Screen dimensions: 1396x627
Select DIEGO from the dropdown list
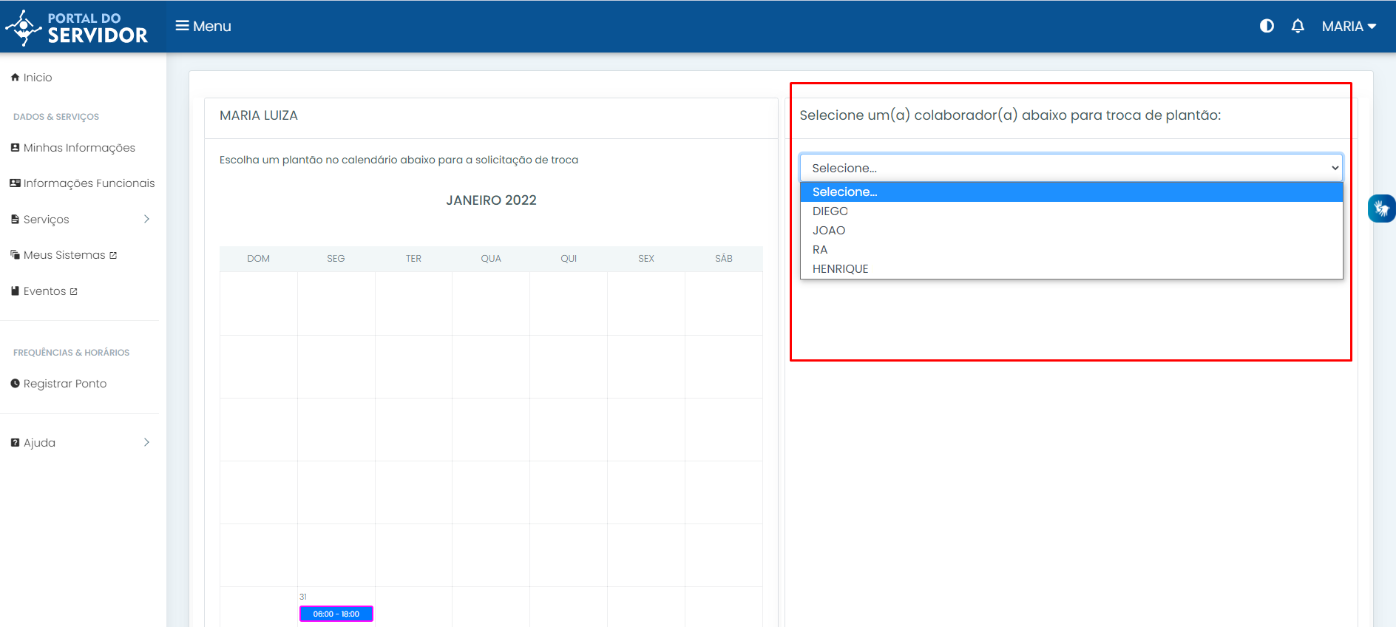click(1071, 211)
